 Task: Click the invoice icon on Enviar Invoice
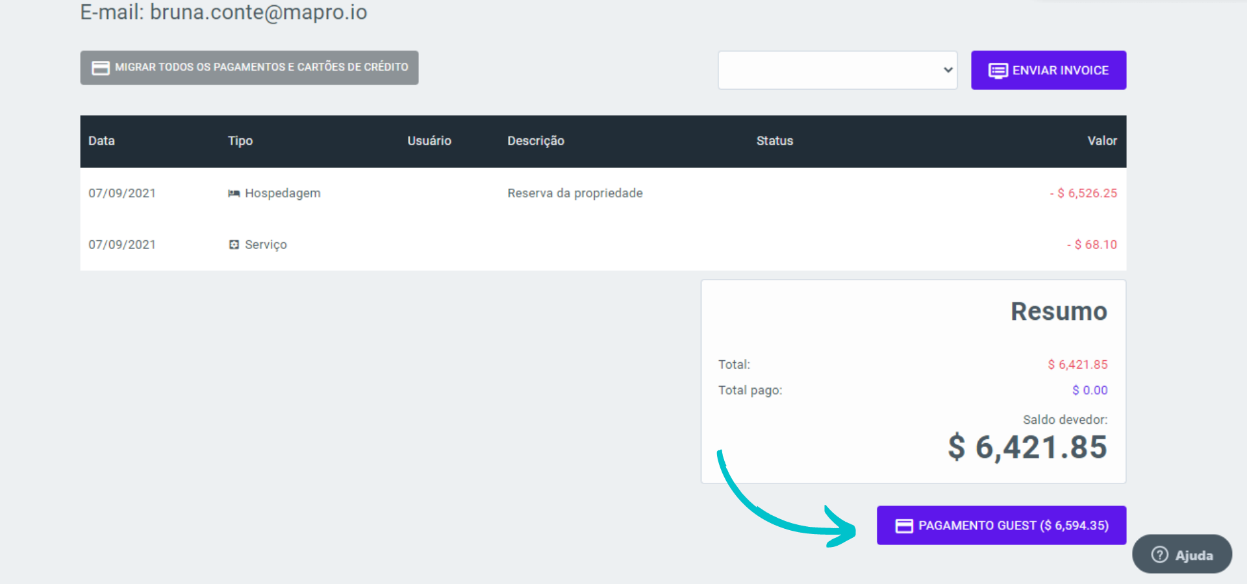pos(998,70)
